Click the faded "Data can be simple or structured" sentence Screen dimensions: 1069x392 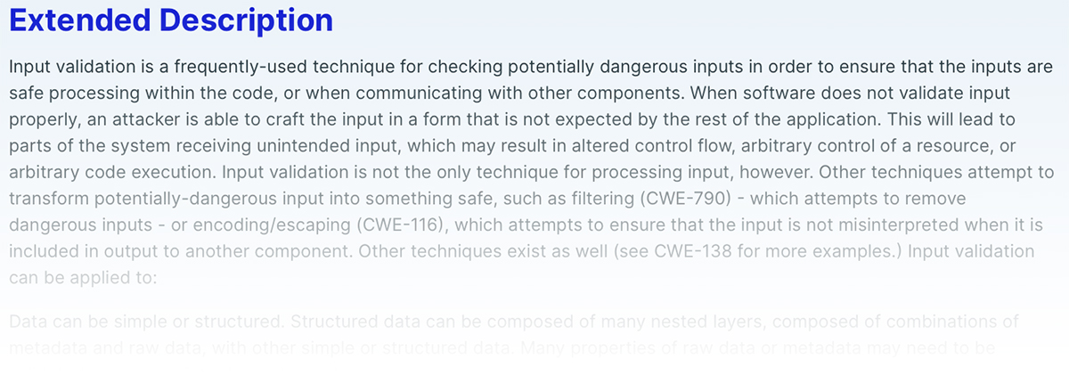146,321
